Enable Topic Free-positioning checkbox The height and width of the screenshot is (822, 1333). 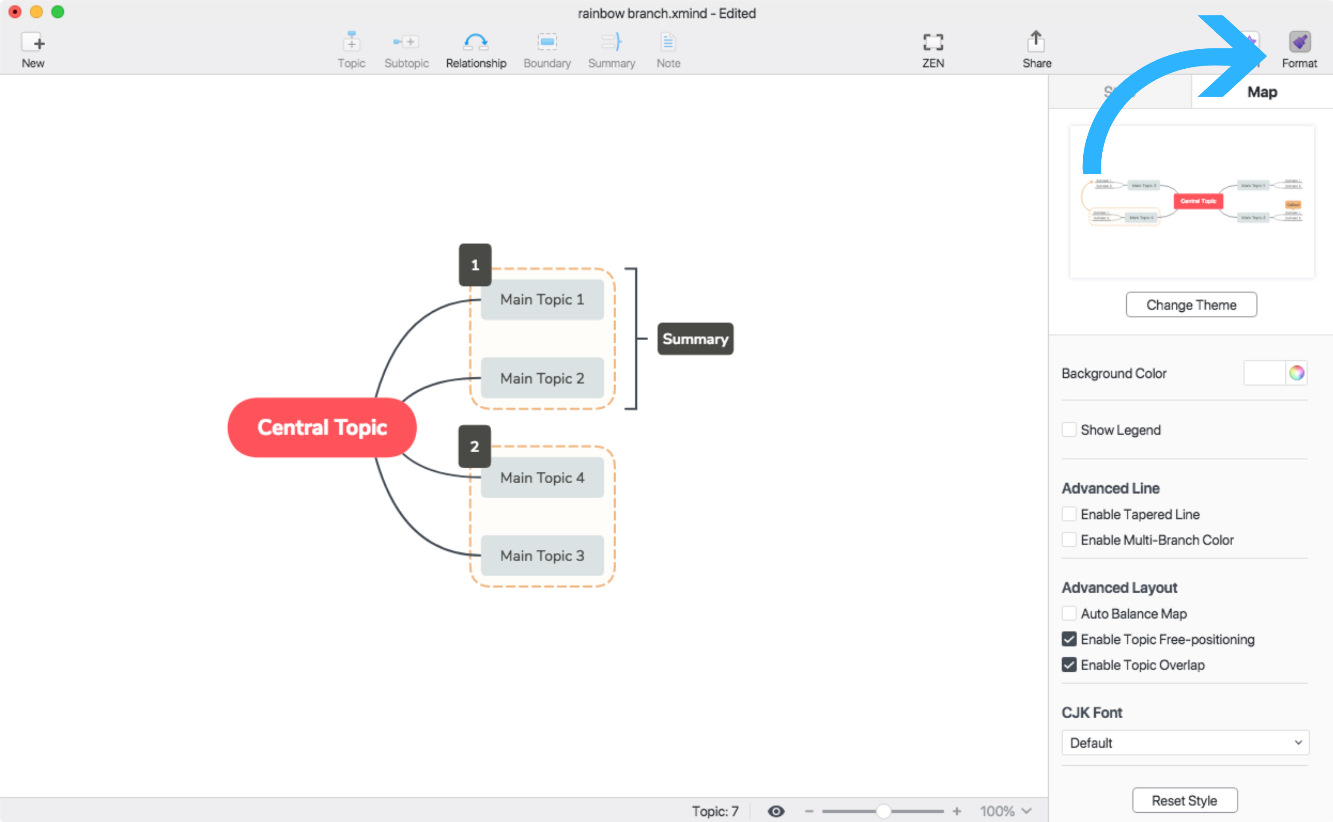click(x=1068, y=639)
